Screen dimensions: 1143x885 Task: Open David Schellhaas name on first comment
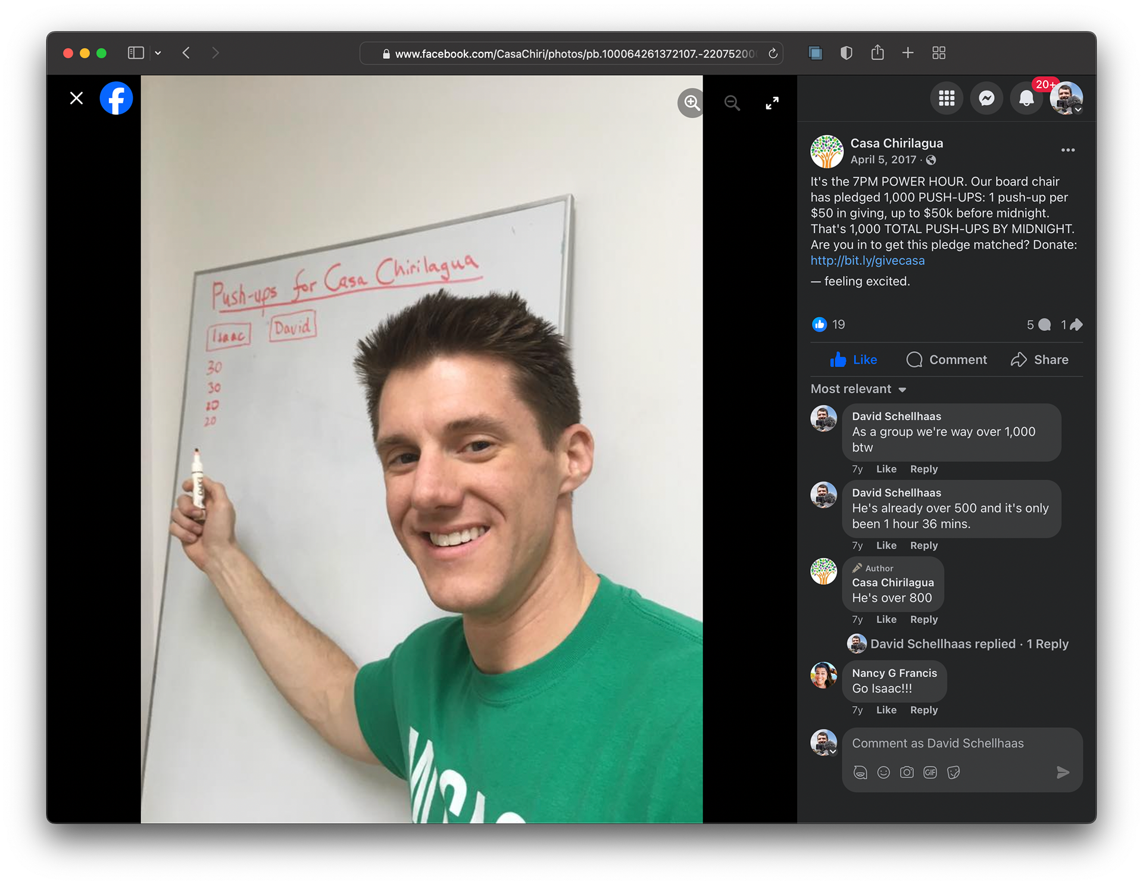(896, 417)
